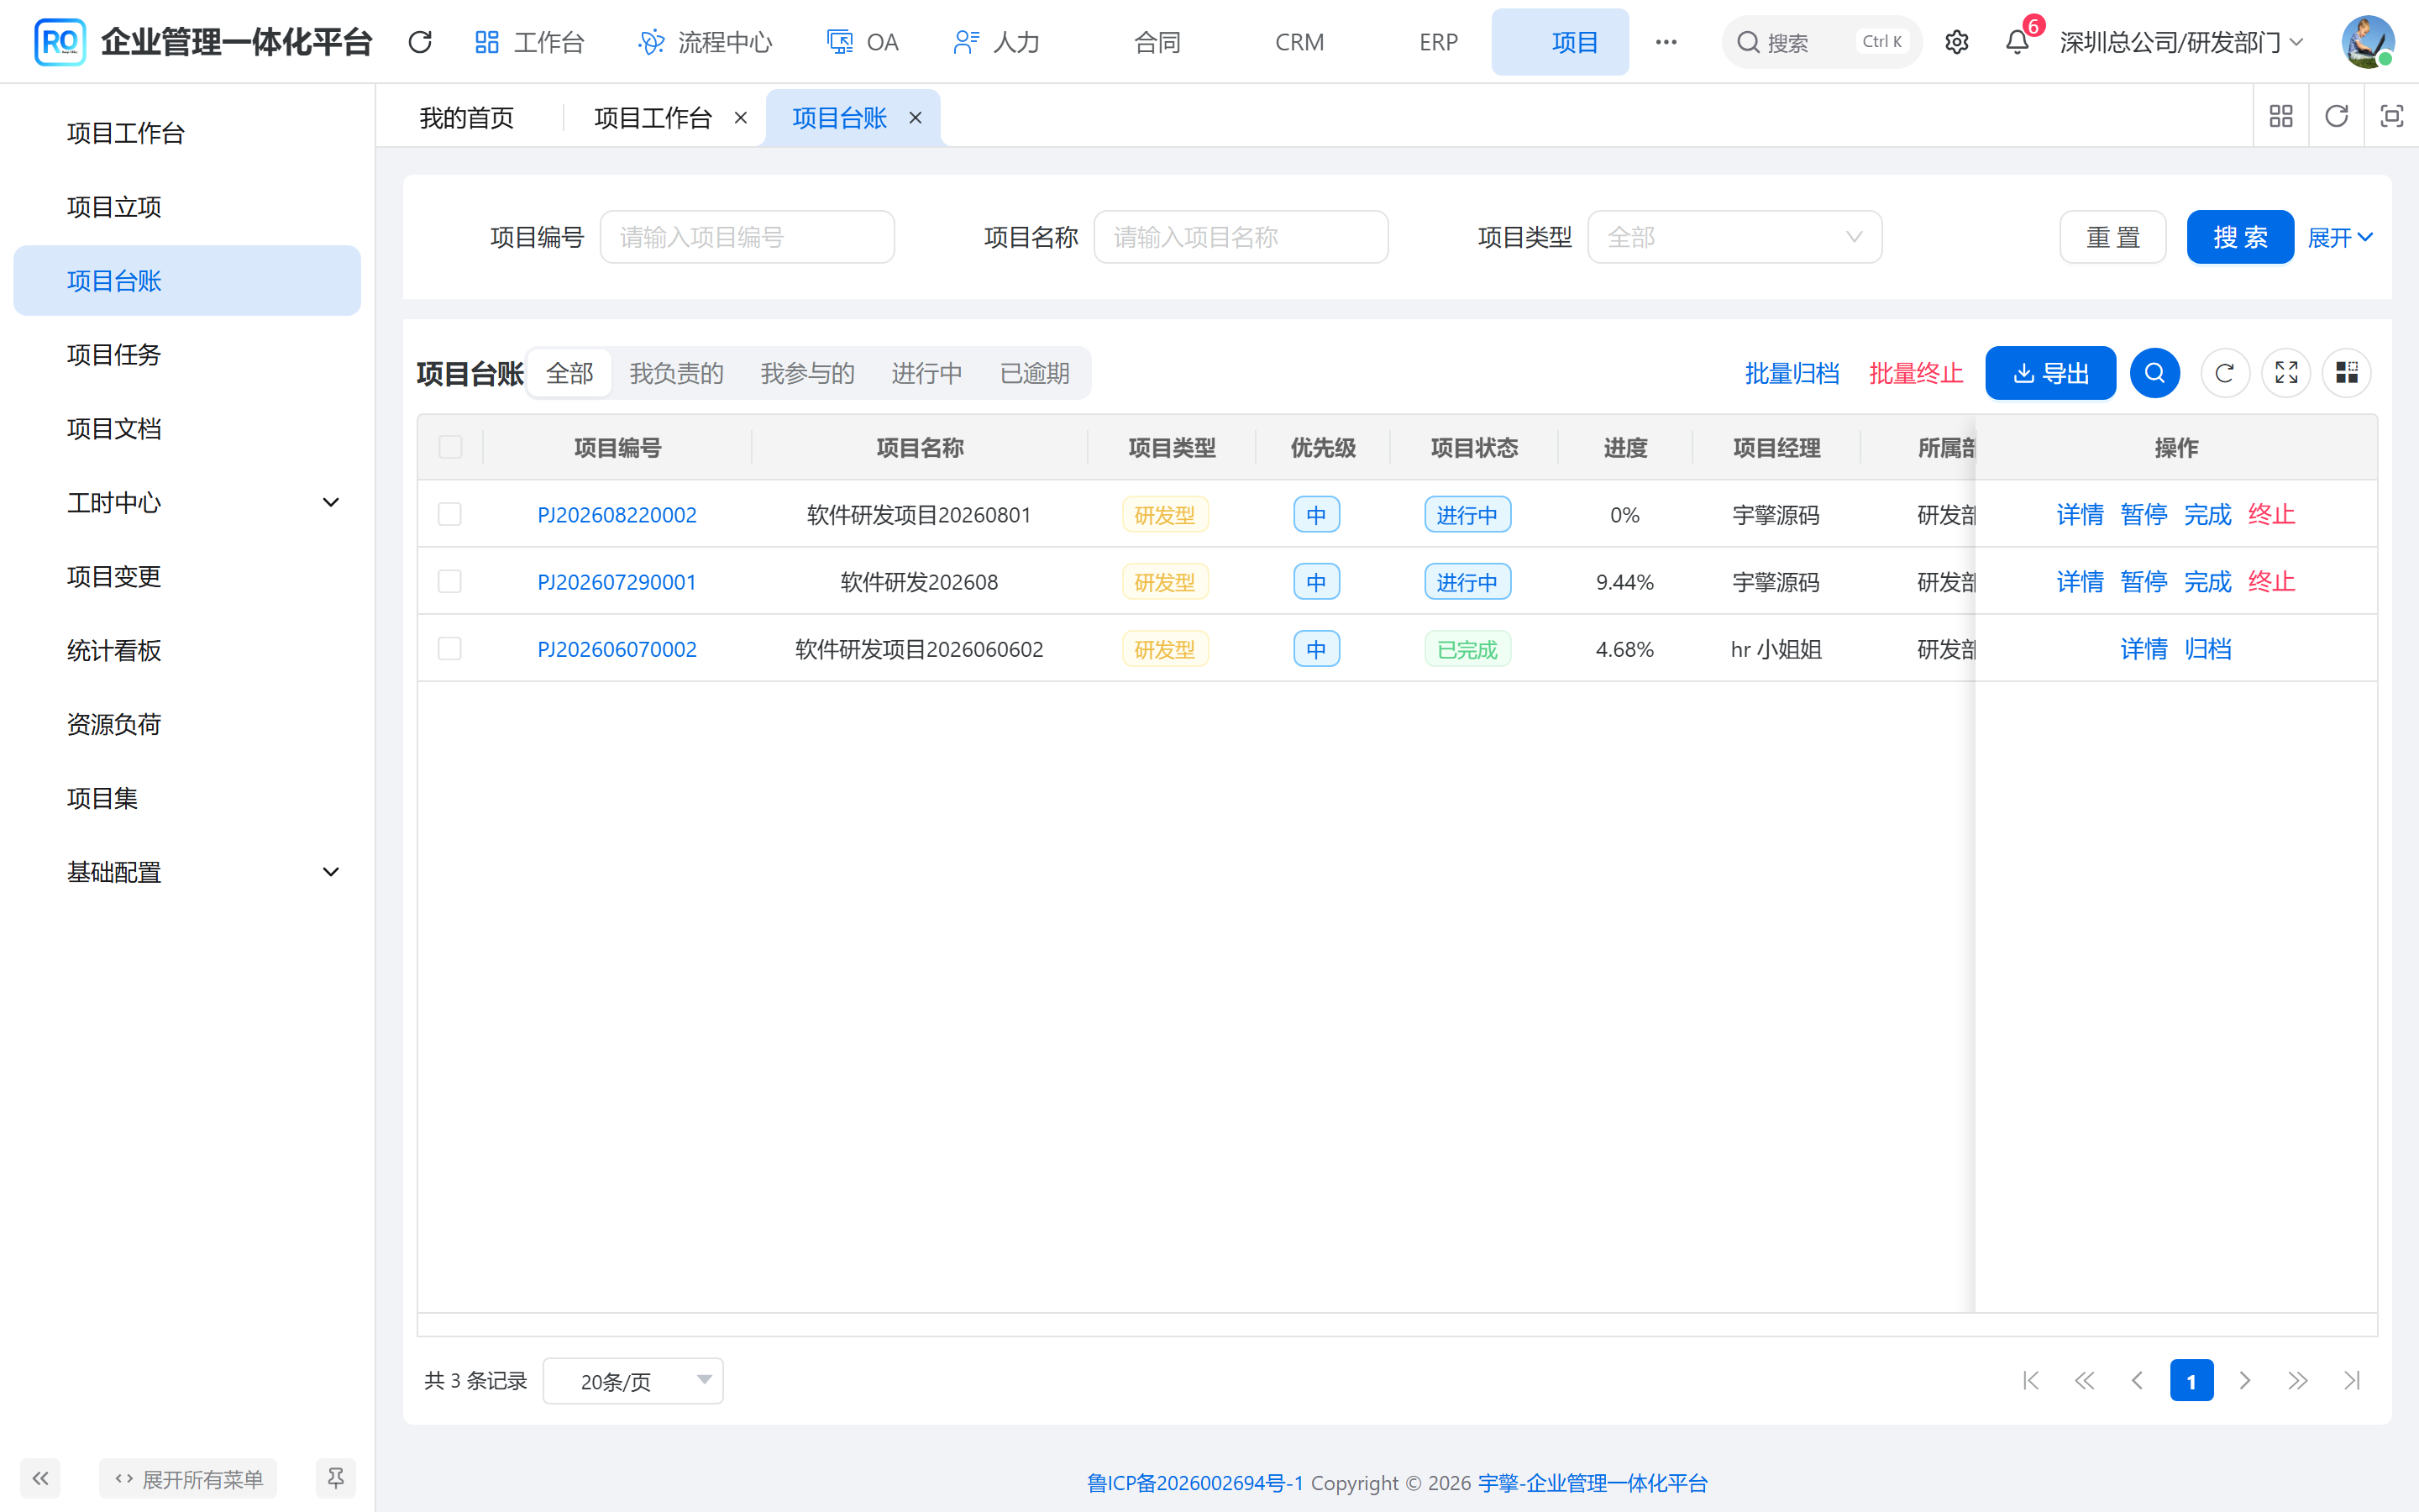2419x1512 pixels.
Task: Click the 导出 export button
Action: pyautogui.click(x=2050, y=373)
